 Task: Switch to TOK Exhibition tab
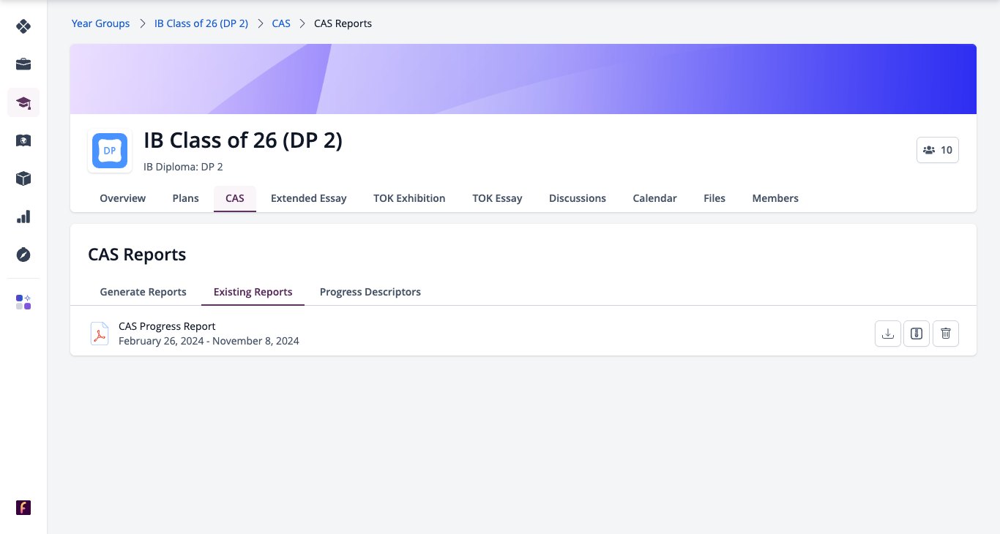pos(409,198)
